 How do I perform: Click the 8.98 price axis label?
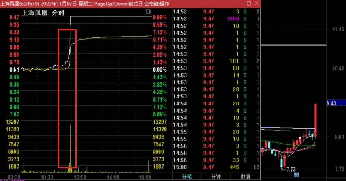[x=14, y=47]
